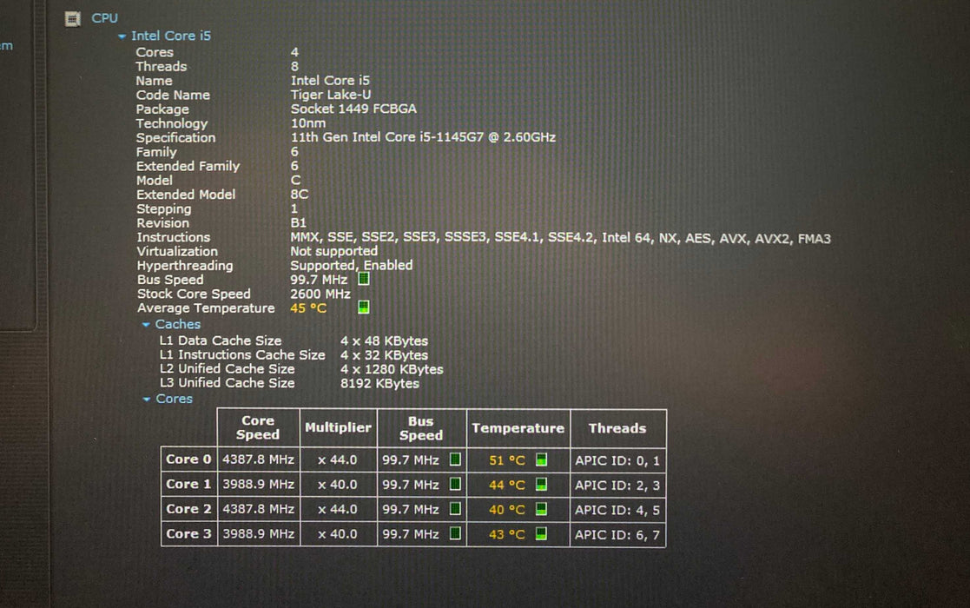Collapse the Caches section arrow
This screenshot has height=608, width=970.
pos(146,325)
